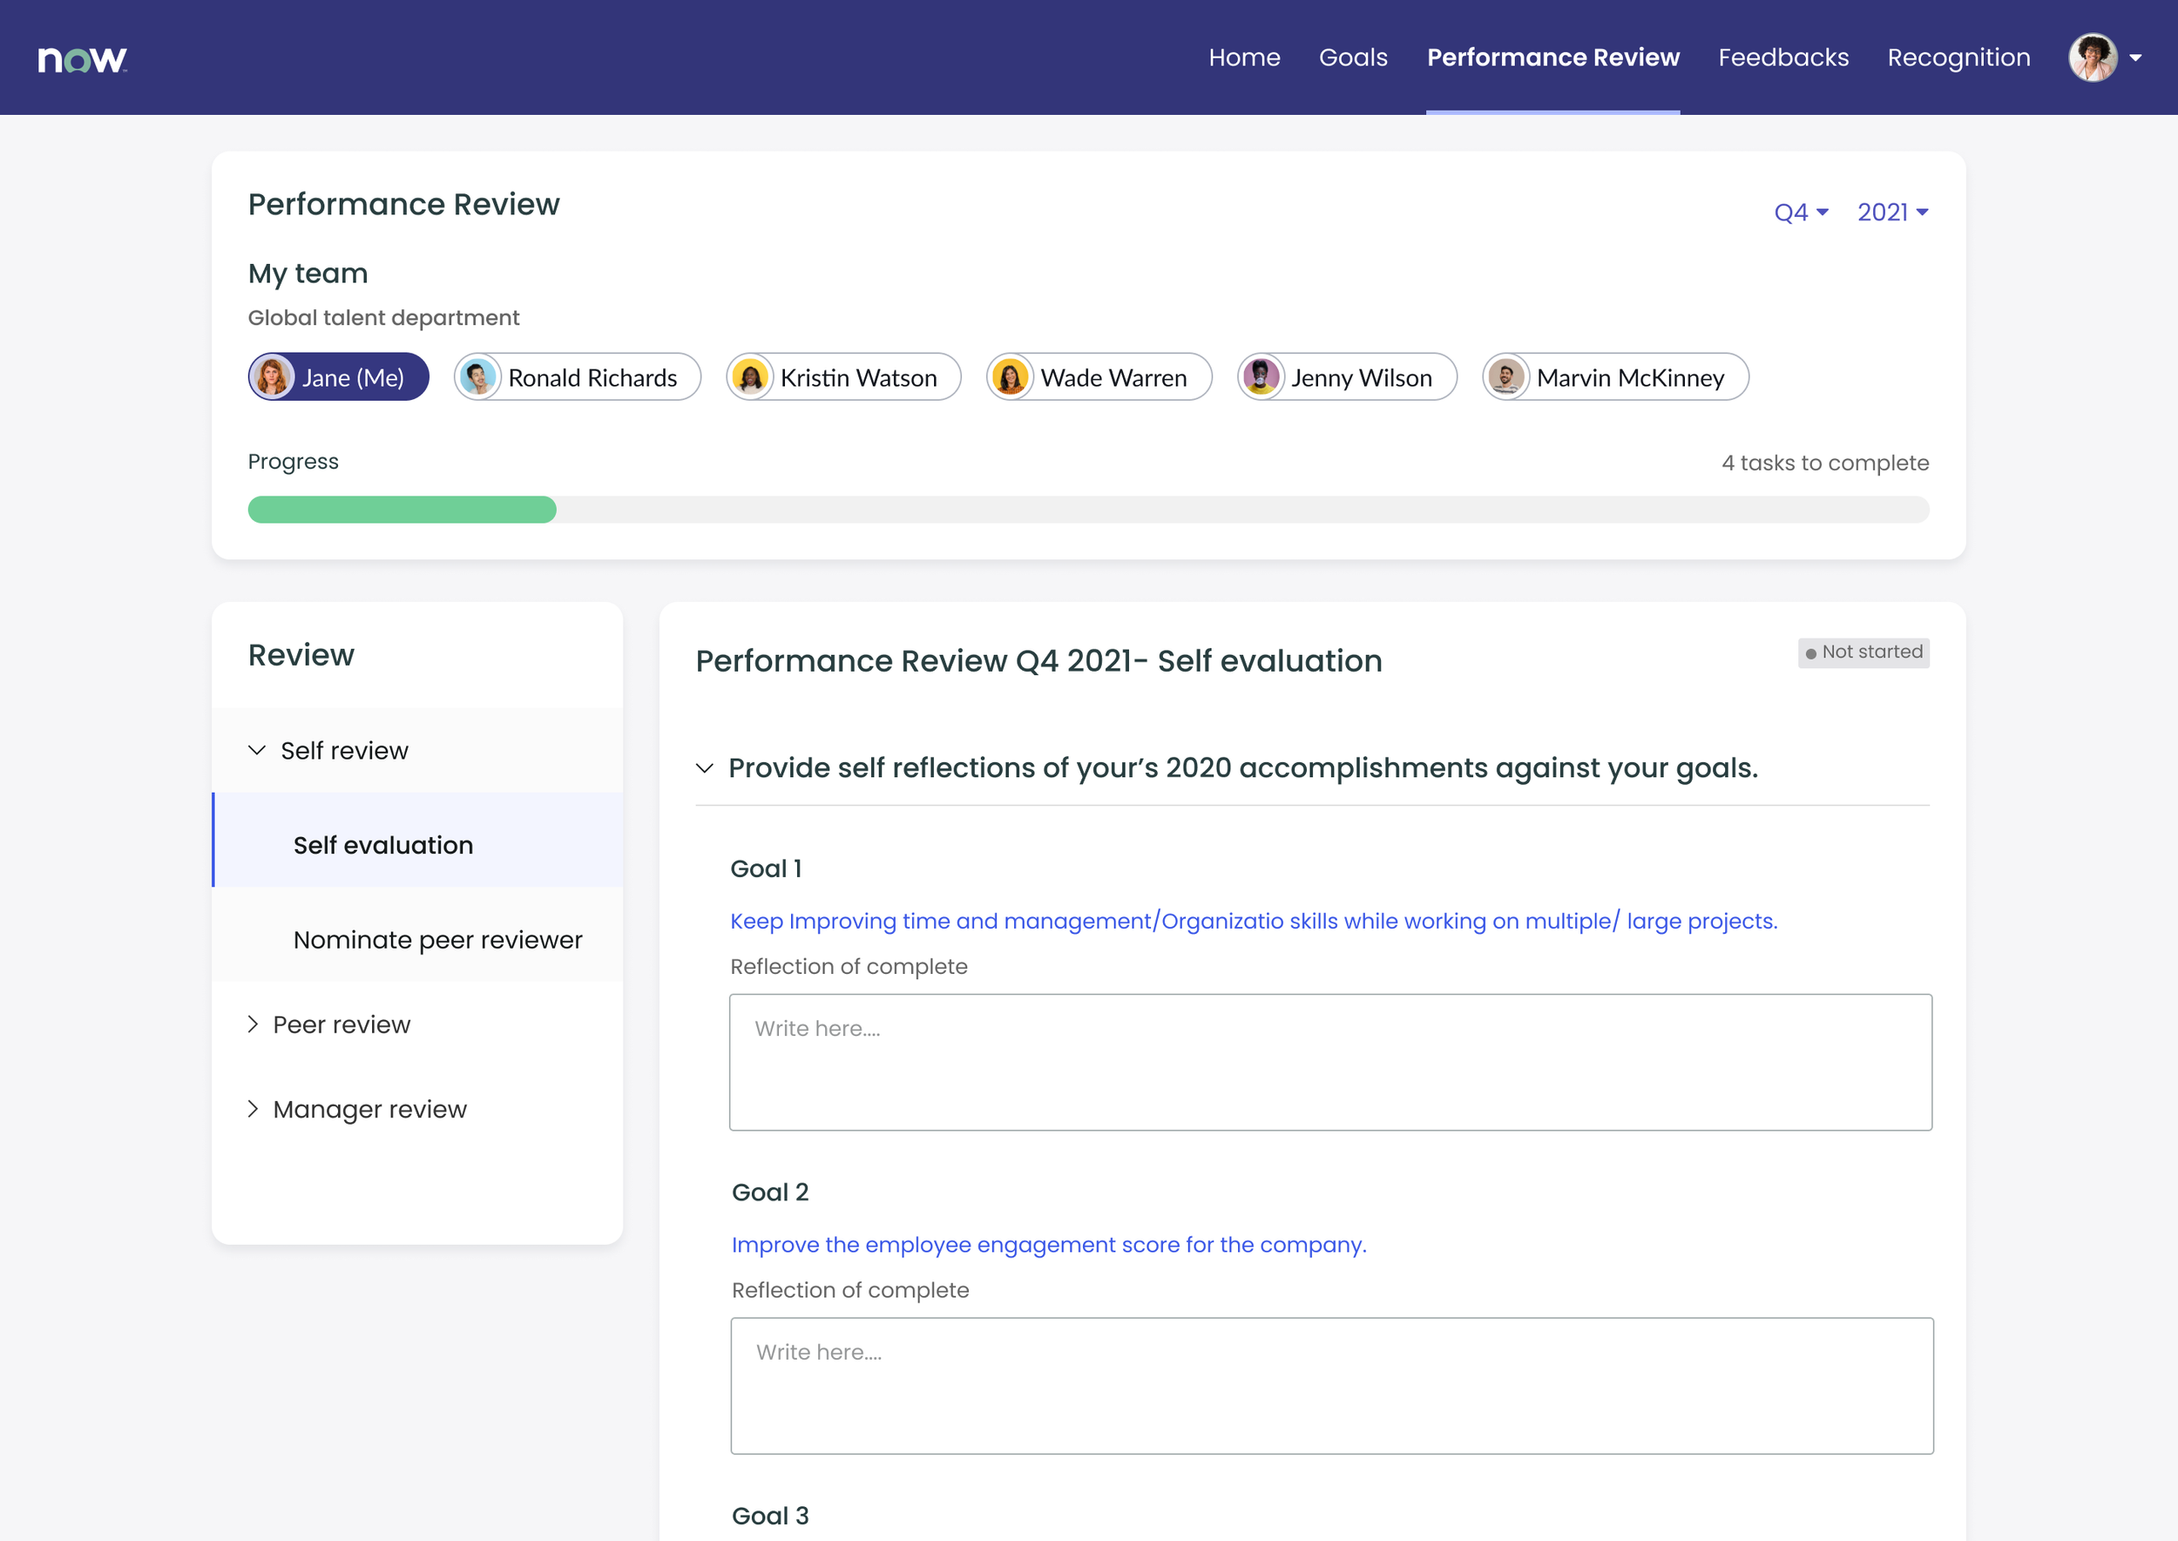Click Goal 1 reflection text field

1329,1062
